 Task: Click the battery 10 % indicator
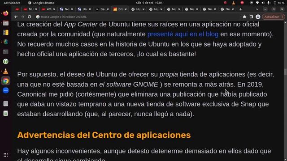279,3
